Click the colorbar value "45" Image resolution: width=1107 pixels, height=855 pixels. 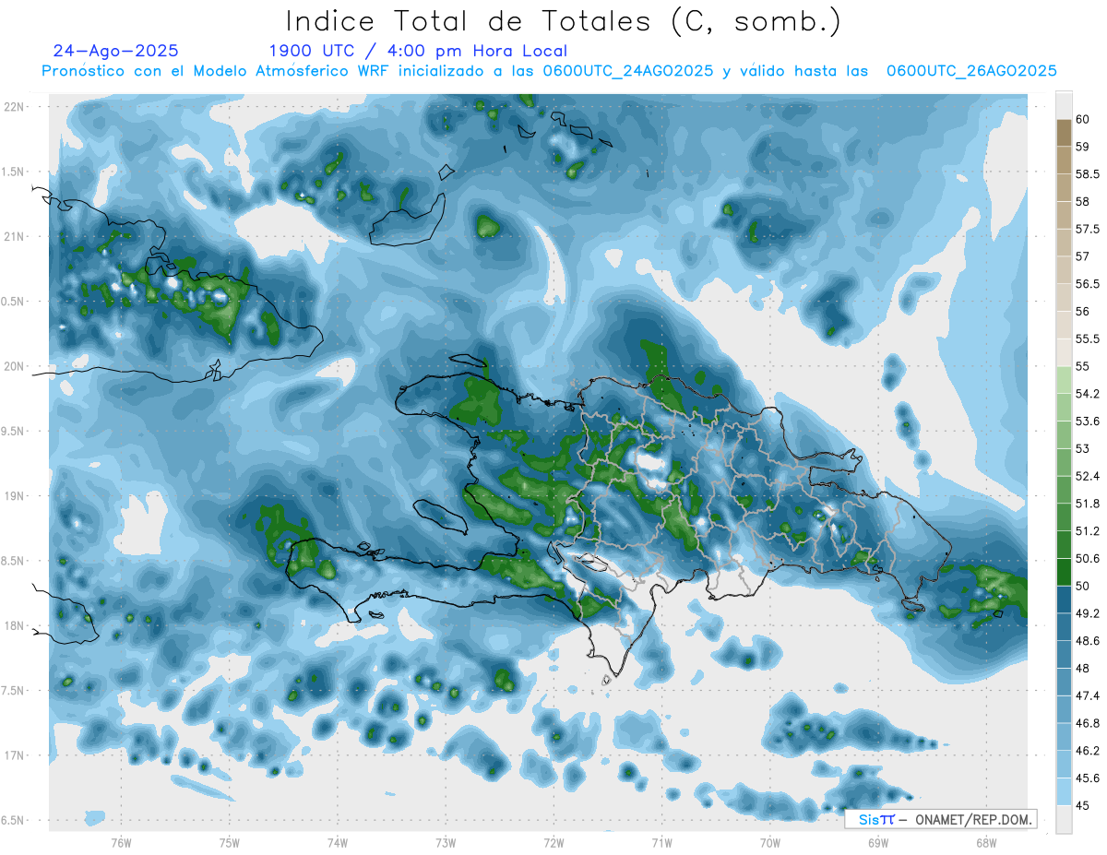tap(1082, 806)
